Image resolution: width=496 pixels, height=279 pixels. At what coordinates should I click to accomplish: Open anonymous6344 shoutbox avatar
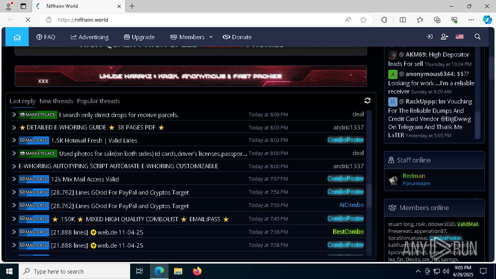[393, 74]
